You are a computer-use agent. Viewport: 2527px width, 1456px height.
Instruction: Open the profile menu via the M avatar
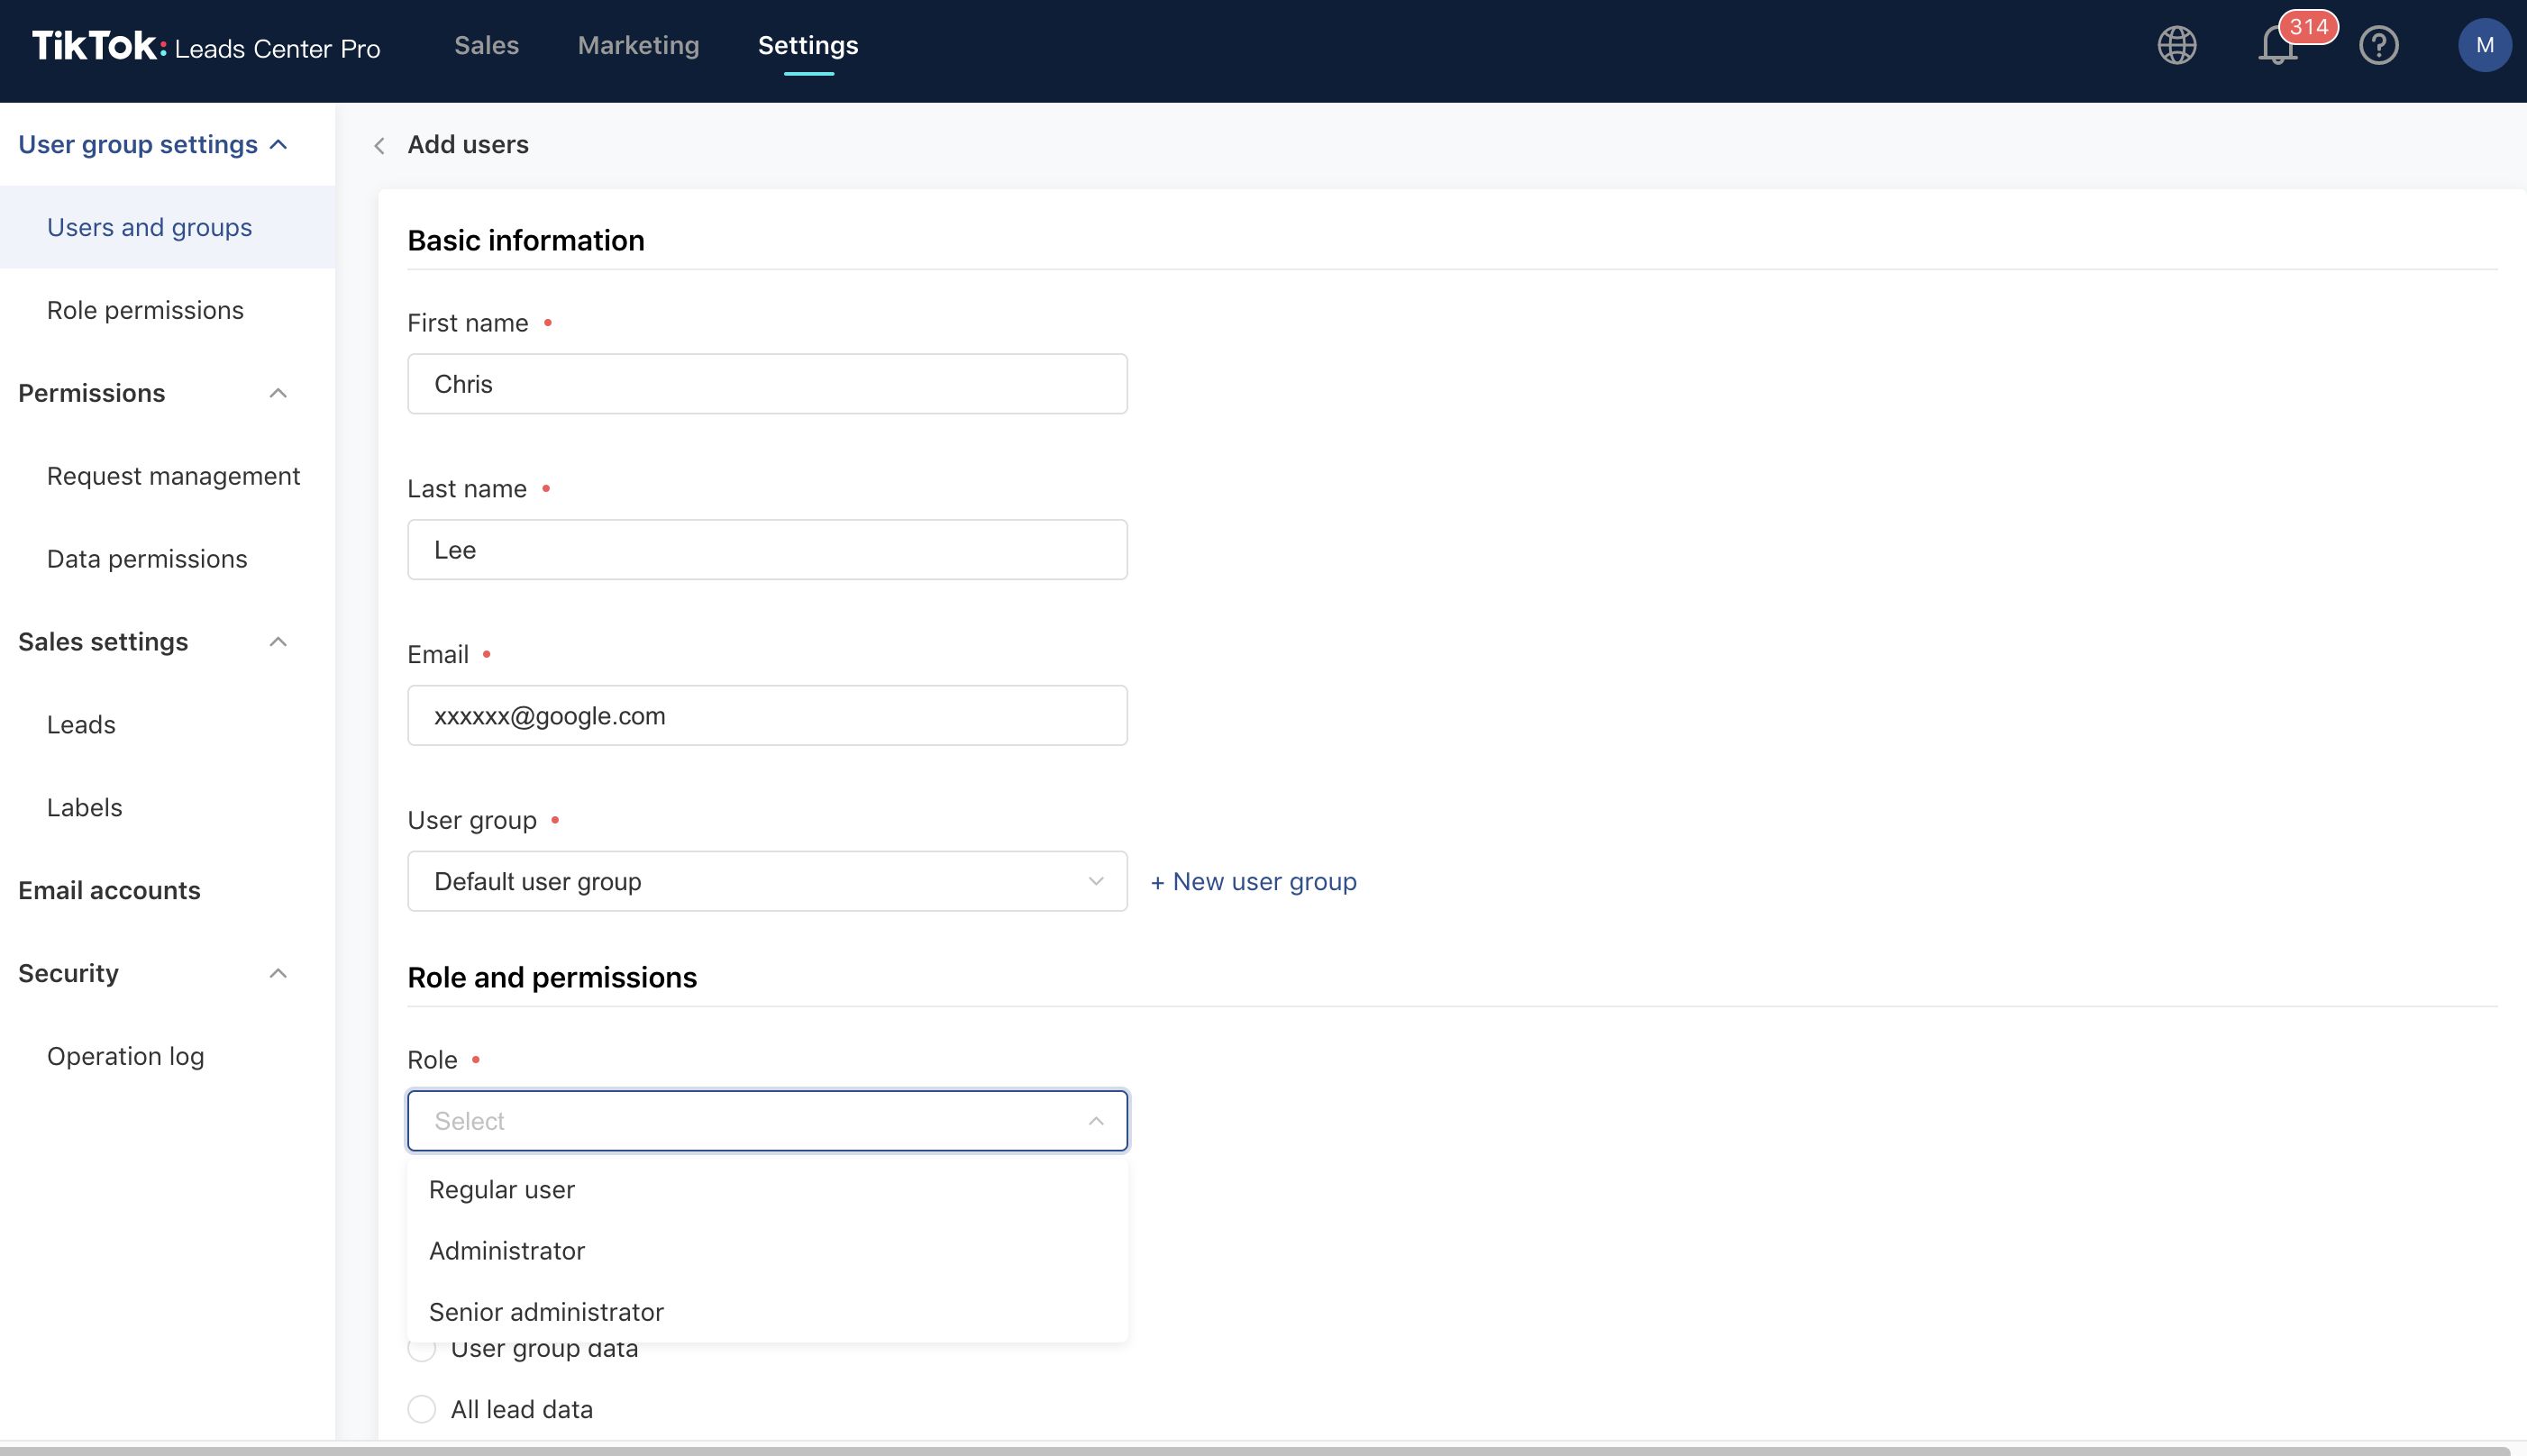click(2484, 45)
